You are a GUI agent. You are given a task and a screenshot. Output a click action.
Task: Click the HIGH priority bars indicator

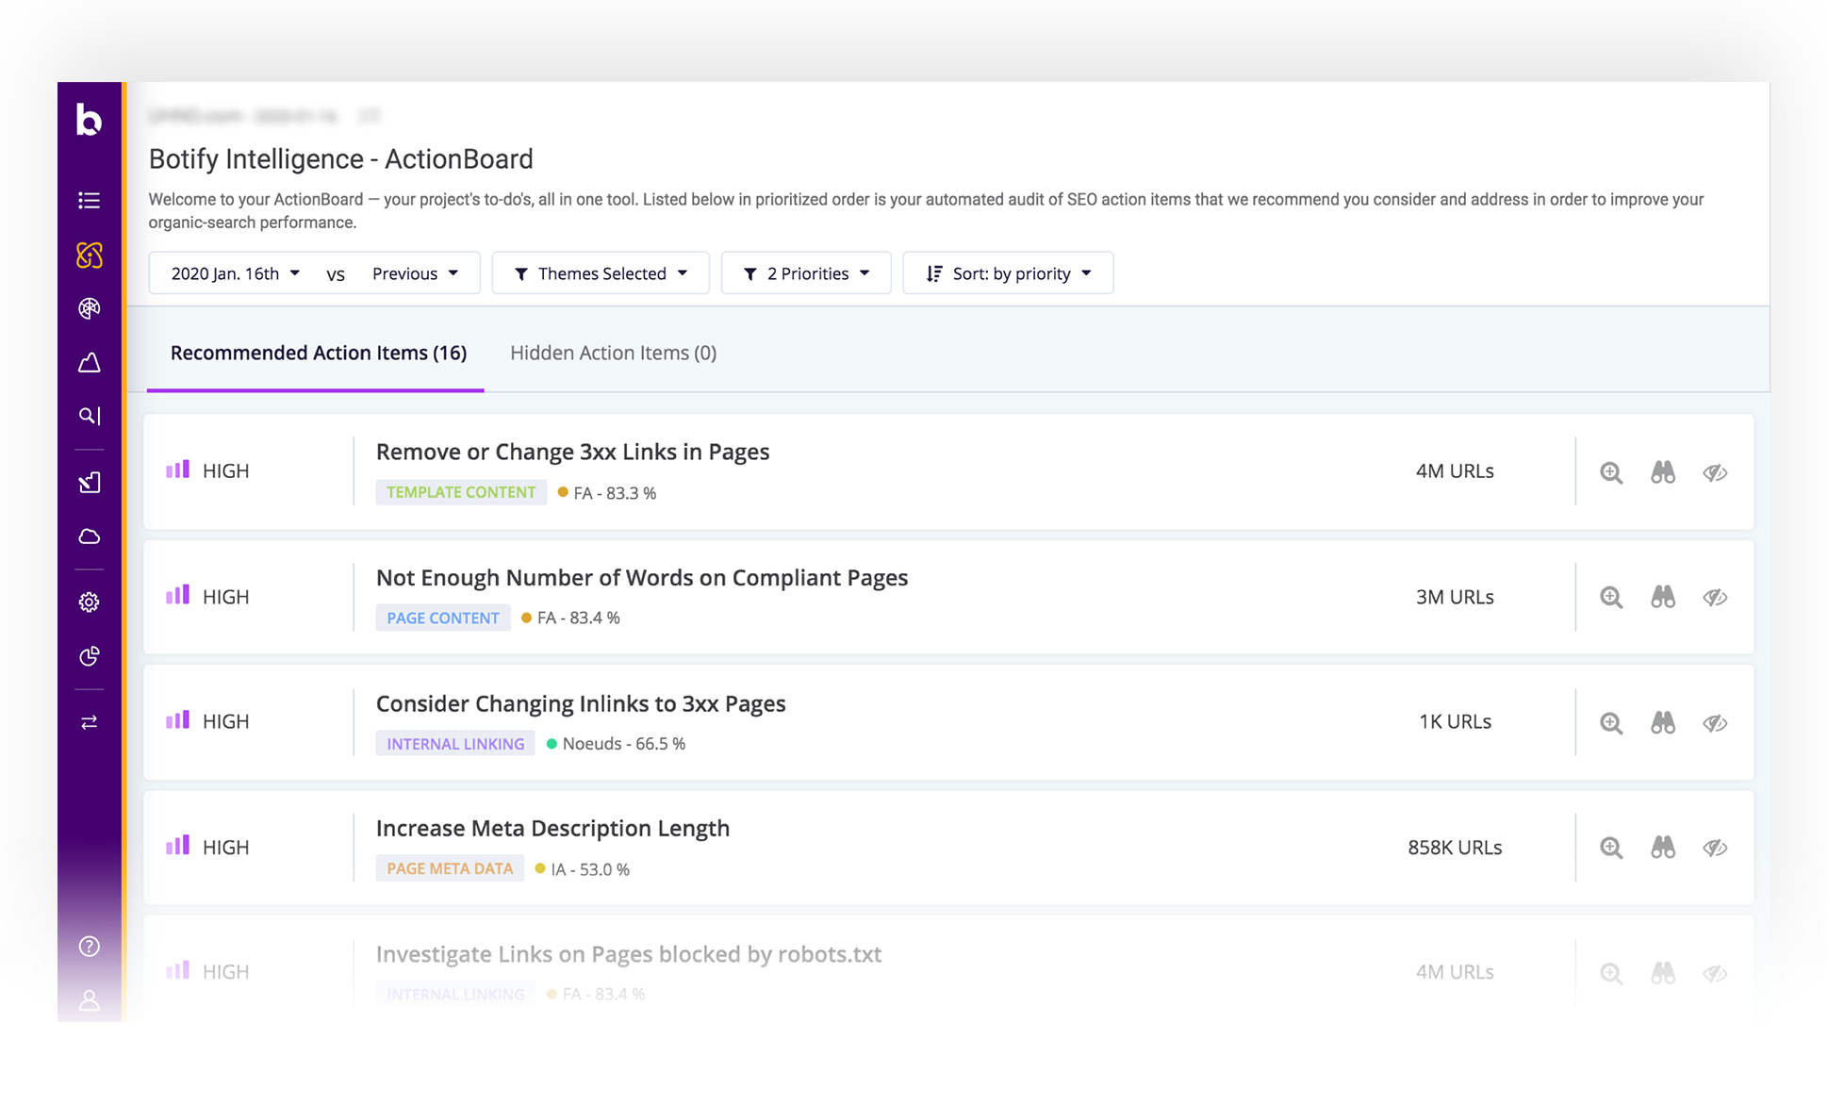tap(177, 469)
